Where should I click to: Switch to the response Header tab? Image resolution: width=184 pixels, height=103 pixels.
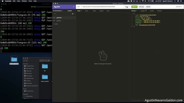click(x=143, y=11)
